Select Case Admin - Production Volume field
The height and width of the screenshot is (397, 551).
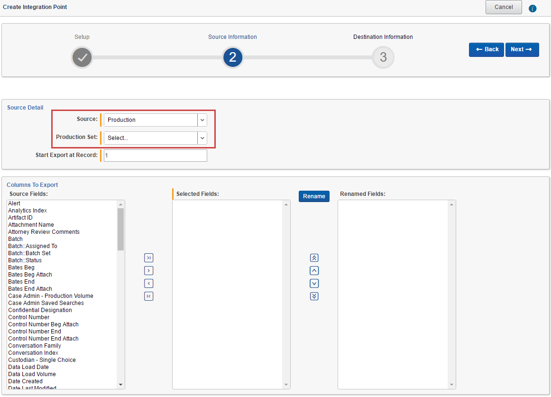click(x=51, y=295)
